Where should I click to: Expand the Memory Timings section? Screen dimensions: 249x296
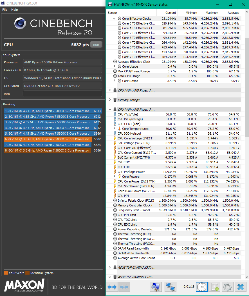pyautogui.click(x=110, y=100)
